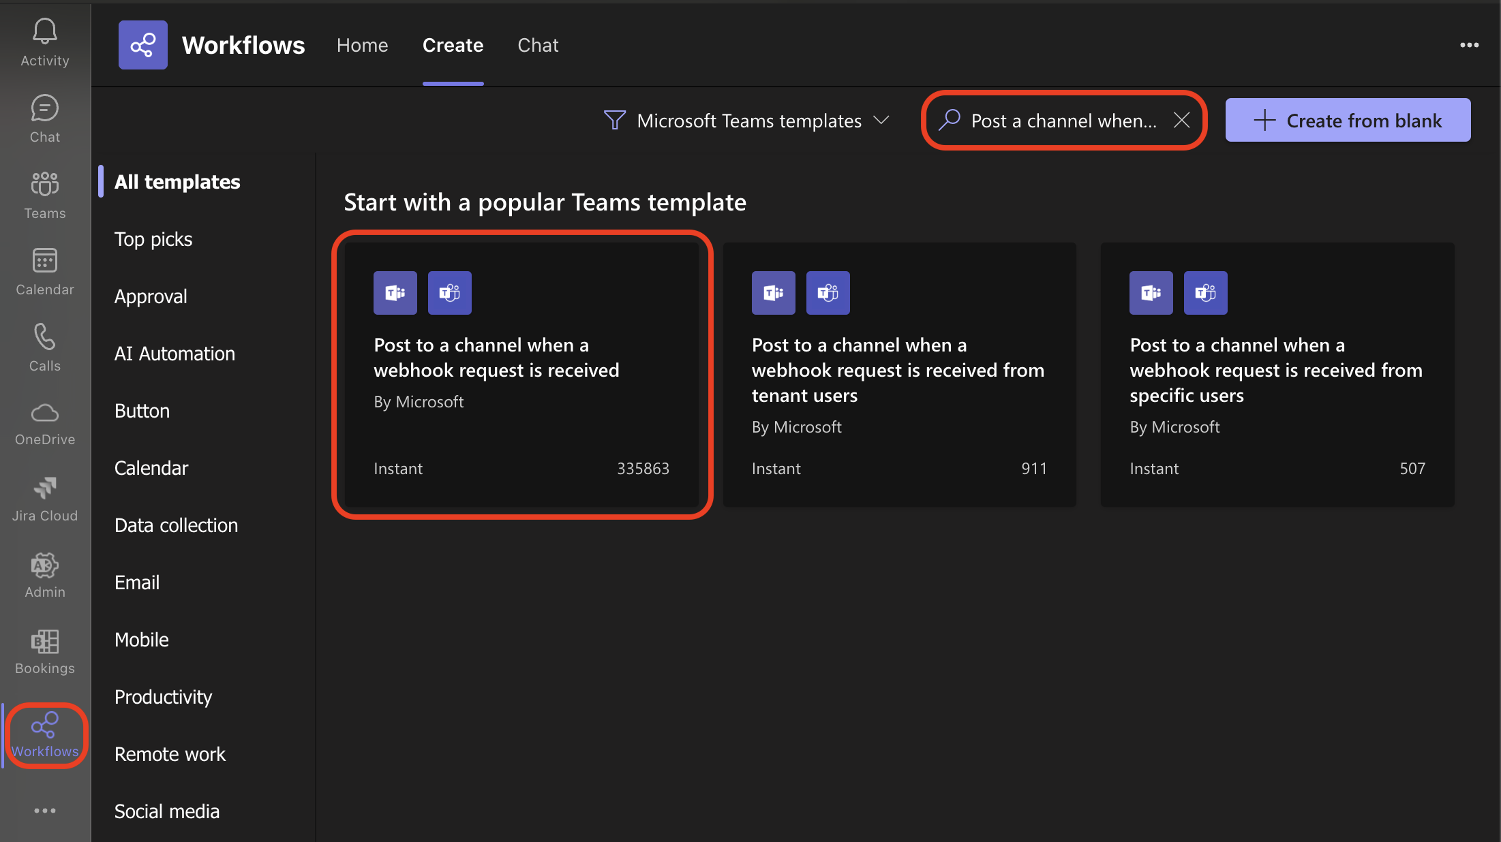Select Approval category

click(151, 296)
